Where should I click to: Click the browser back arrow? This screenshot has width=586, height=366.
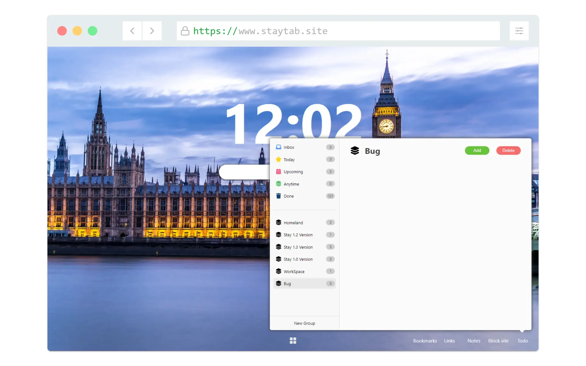(x=132, y=31)
